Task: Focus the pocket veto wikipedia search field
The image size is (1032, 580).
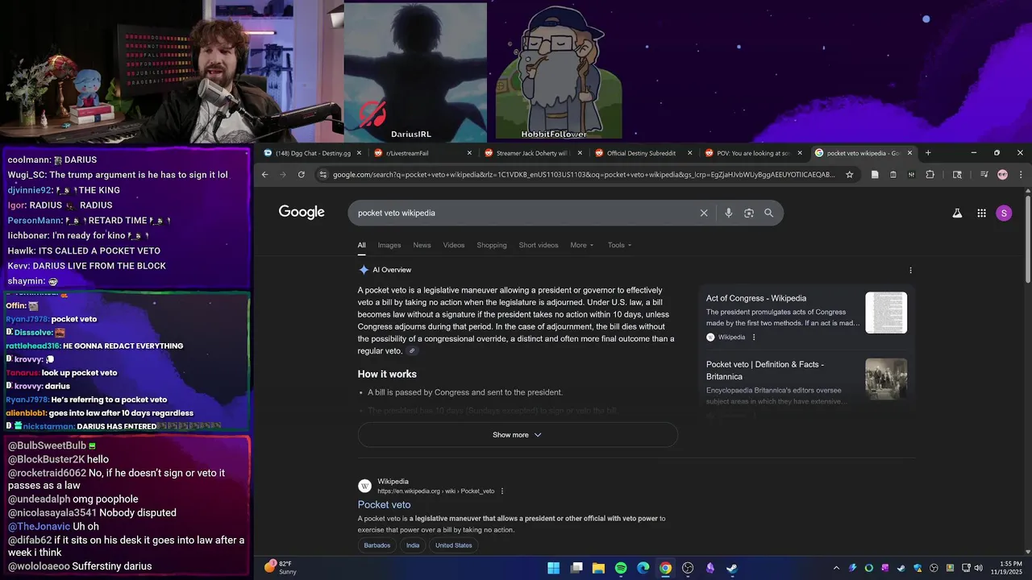Action: pos(524,213)
